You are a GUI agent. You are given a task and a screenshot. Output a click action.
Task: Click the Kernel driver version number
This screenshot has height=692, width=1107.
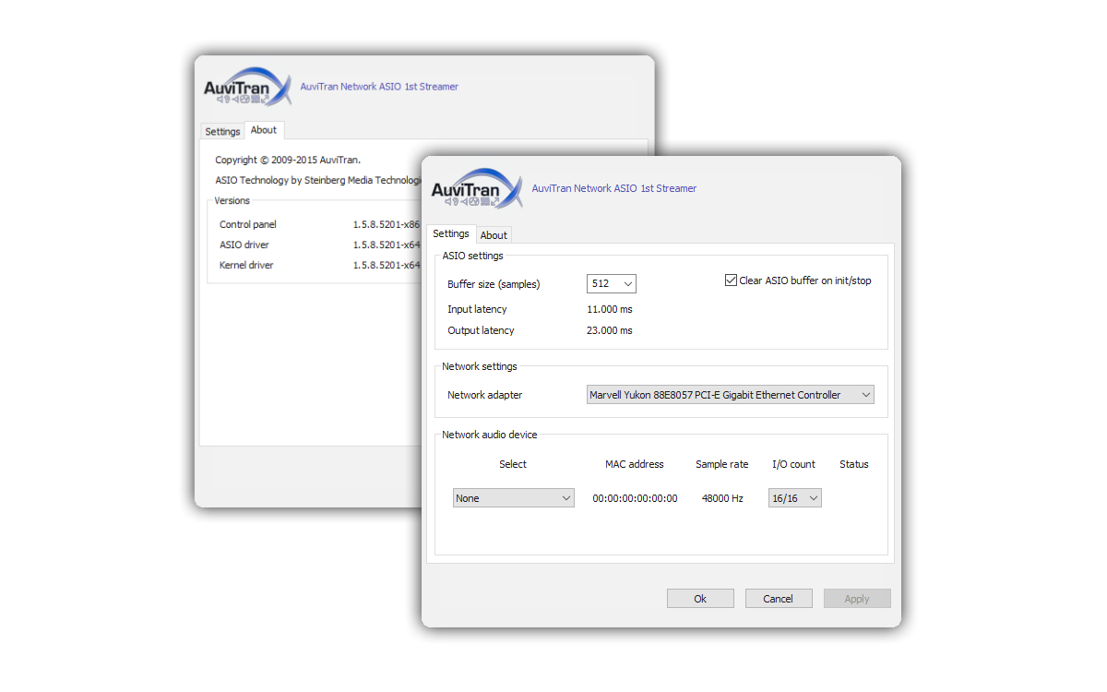tap(387, 265)
